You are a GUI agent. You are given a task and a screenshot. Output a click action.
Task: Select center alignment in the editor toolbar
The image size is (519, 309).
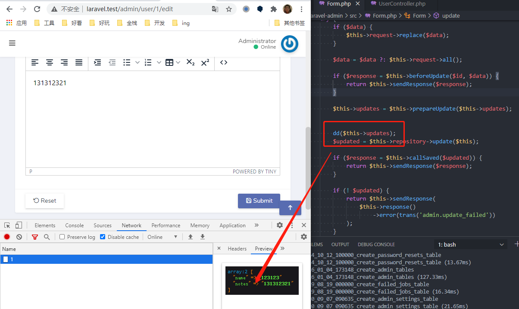(50, 62)
